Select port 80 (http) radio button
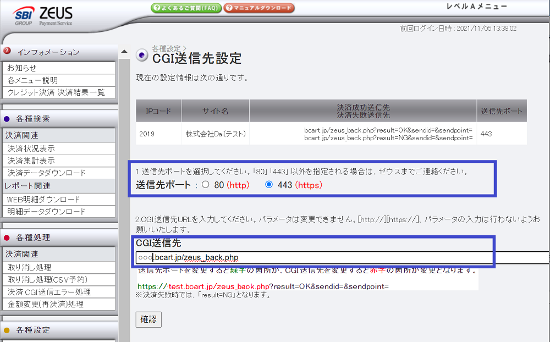This screenshot has height=342, width=550. (x=206, y=185)
